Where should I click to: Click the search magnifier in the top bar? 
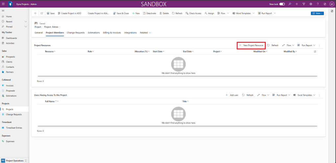[289, 4]
